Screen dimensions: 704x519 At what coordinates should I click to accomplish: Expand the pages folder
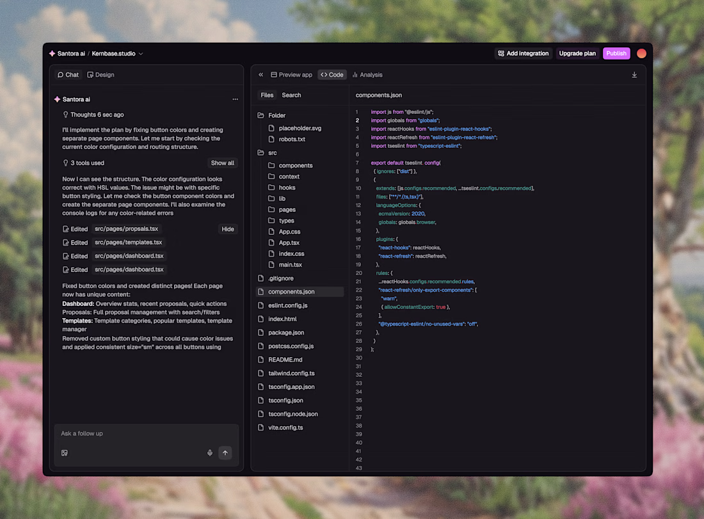pyautogui.click(x=282, y=210)
